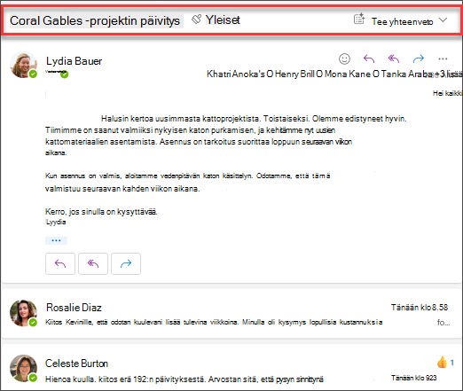Click the timestamp Tänään klo 923
The height and width of the screenshot is (391, 463).
coord(414,378)
